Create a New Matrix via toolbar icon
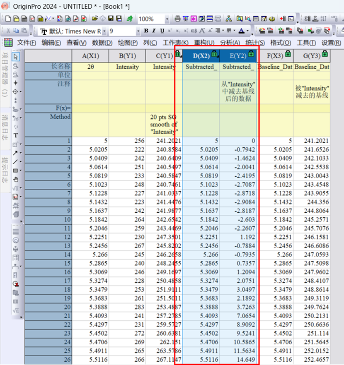 40,19
